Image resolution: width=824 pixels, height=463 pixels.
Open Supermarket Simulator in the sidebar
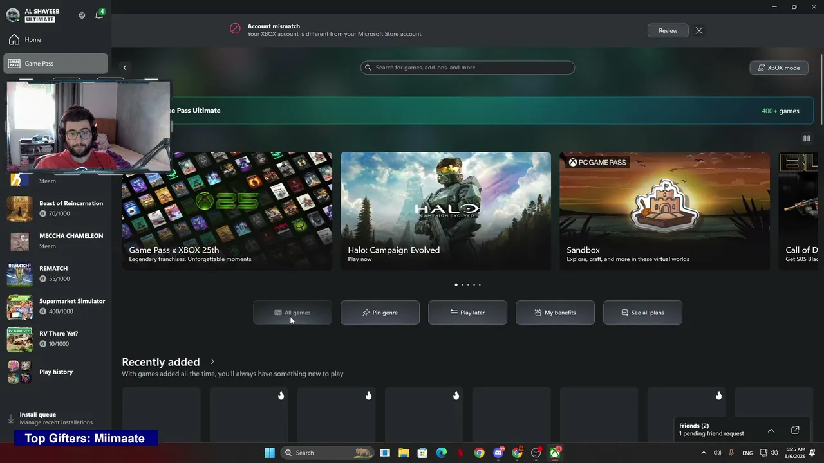click(x=55, y=306)
